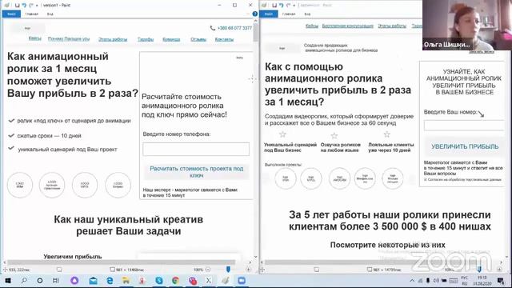Screen dimensions: 512x288
Task: Redo action in version1 Paint window
Action: [31, 6]
